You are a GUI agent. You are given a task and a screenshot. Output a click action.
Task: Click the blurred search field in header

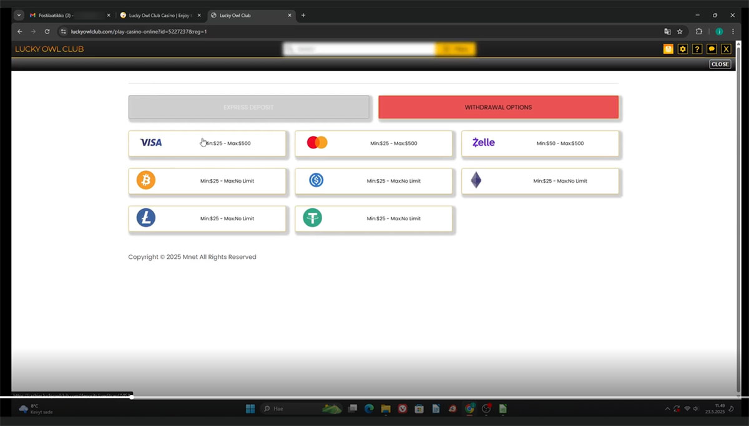tap(359, 49)
